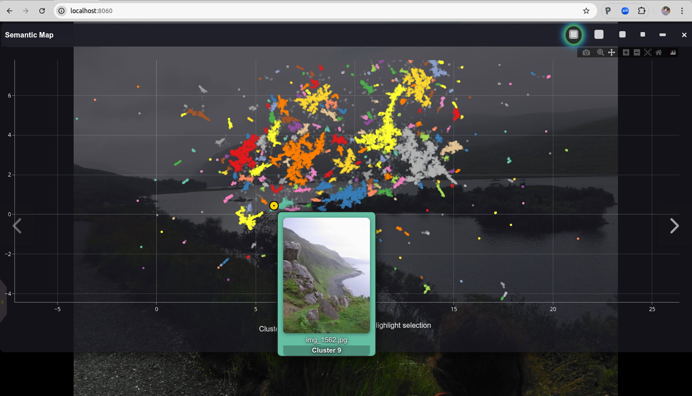Open the browser Extensions puzzle menu
Image resolution: width=692 pixels, height=396 pixels.
tap(641, 11)
